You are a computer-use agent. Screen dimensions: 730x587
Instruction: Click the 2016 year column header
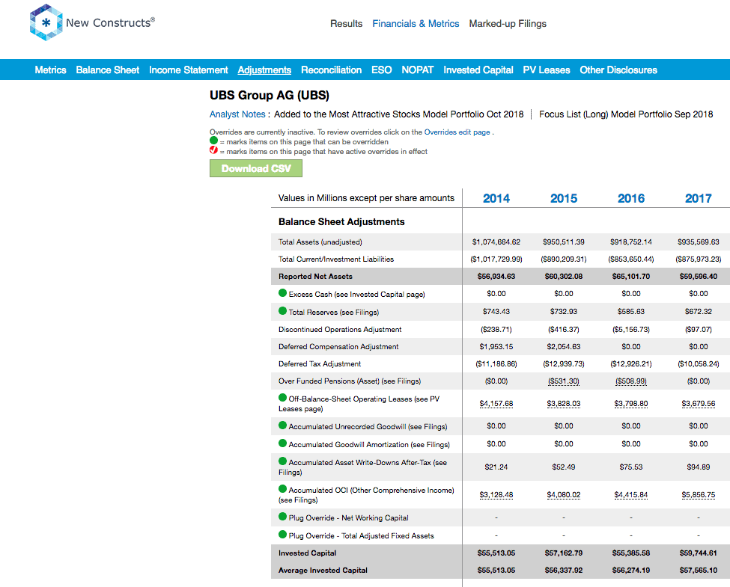point(631,198)
